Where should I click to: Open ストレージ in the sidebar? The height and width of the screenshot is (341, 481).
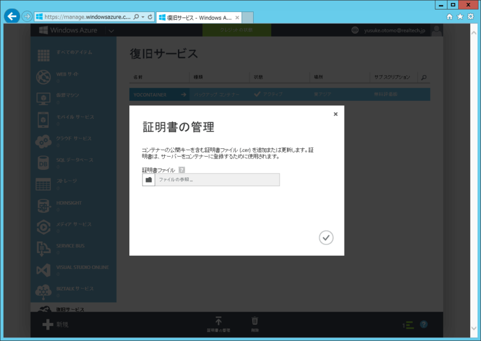click(x=73, y=184)
